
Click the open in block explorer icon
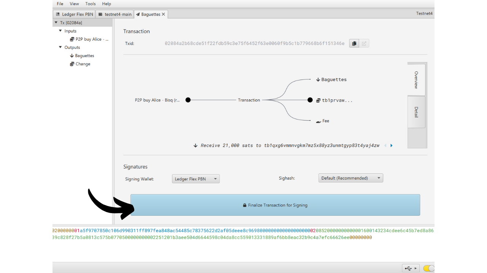click(x=364, y=44)
